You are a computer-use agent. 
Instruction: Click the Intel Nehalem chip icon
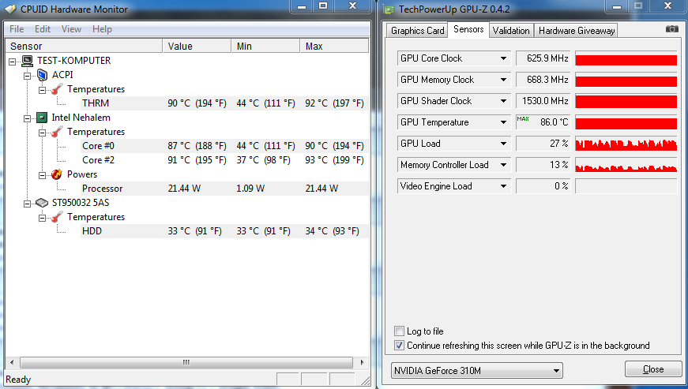(x=42, y=118)
